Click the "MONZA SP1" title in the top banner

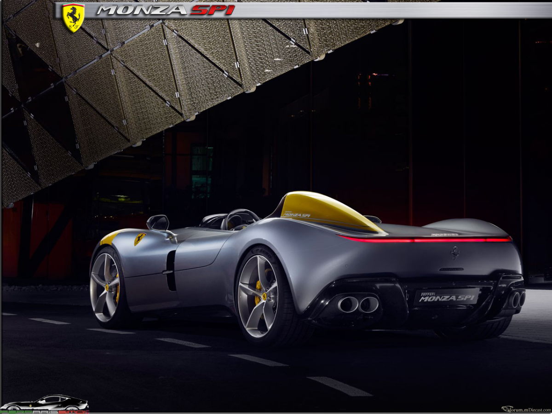[x=166, y=10]
